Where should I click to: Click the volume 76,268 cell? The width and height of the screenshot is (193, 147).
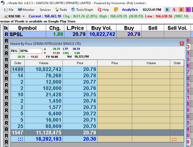point(44,75)
